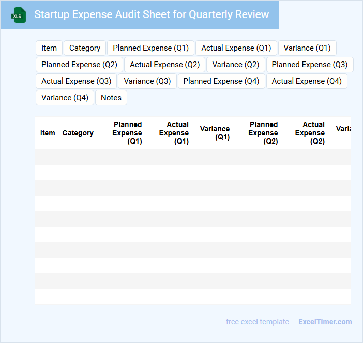Select the Planned Expense (Q3) tag
Screen dimensions: 363x343
pos(309,65)
